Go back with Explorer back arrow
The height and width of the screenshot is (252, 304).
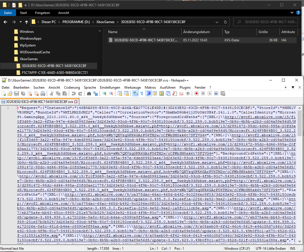coord(5,22)
